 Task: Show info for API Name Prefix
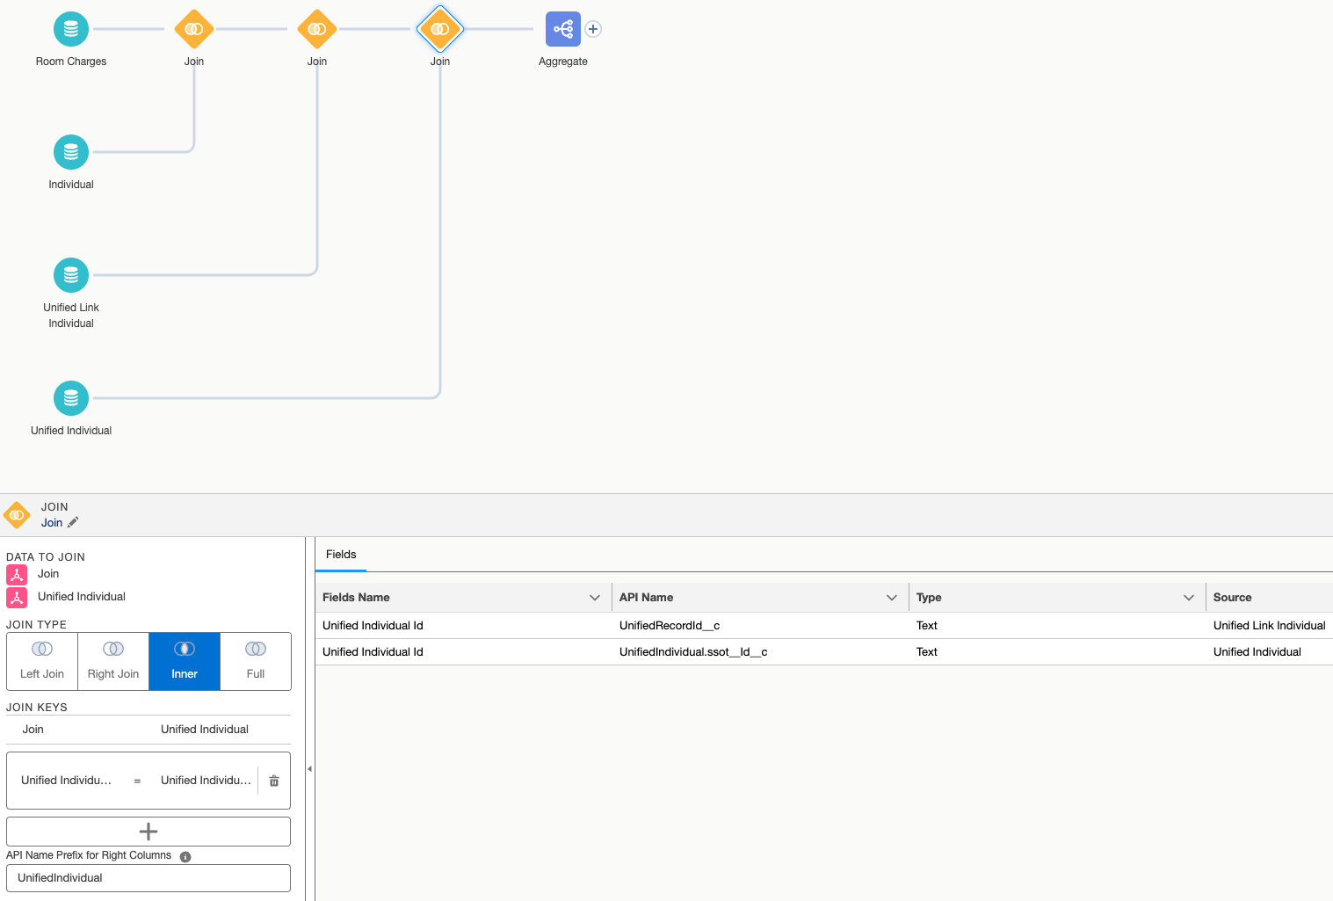[185, 857]
